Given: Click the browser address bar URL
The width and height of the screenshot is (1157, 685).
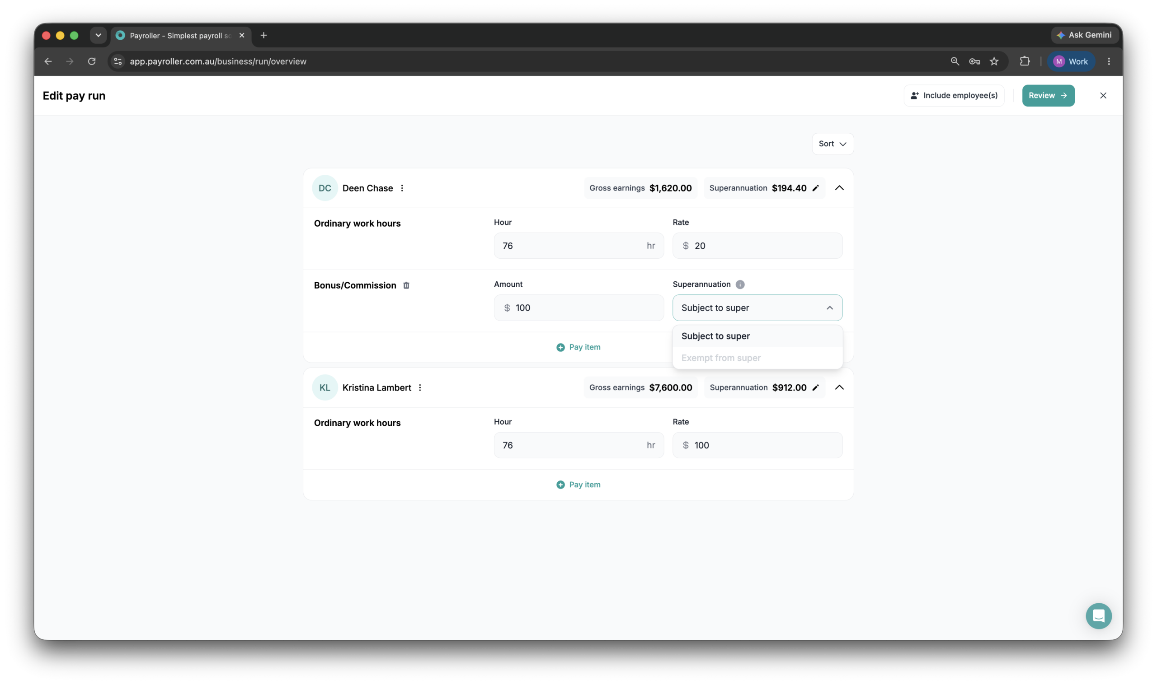Looking at the screenshot, I should (218, 61).
